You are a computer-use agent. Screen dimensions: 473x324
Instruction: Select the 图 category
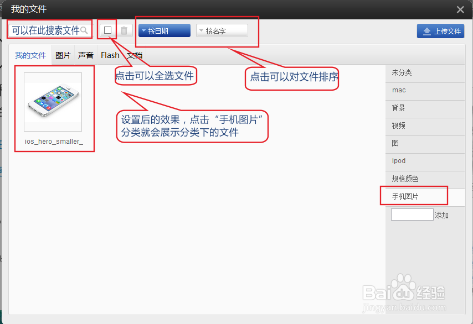point(425,143)
